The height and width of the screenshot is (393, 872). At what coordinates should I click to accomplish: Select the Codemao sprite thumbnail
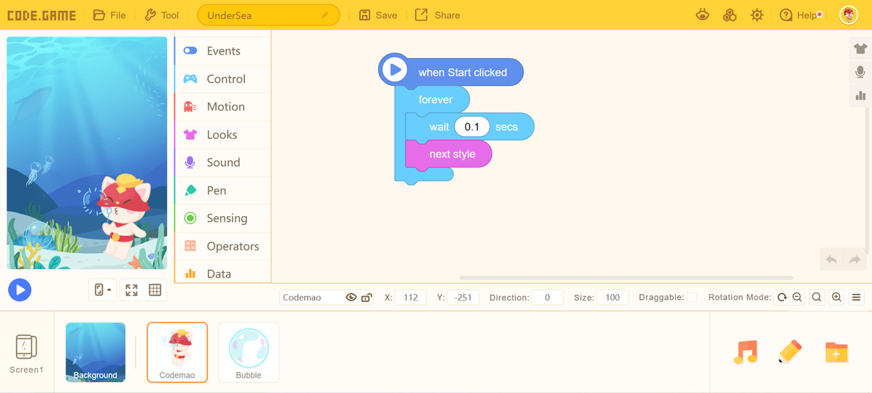point(177,352)
